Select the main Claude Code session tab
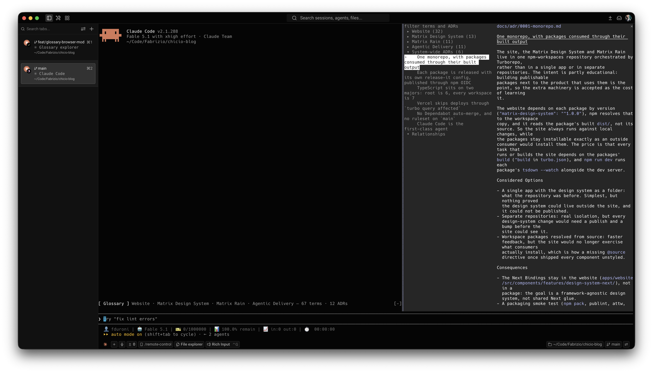Image resolution: width=653 pixels, height=373 pixels. pos(58,74)
